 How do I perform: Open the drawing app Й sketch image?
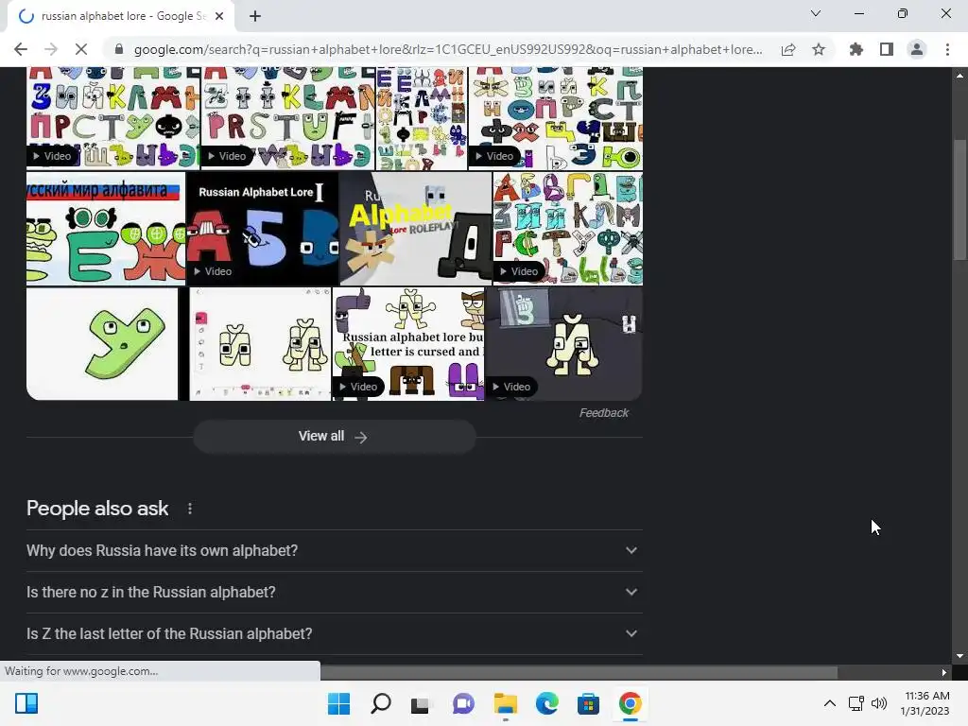pos(260,344)
